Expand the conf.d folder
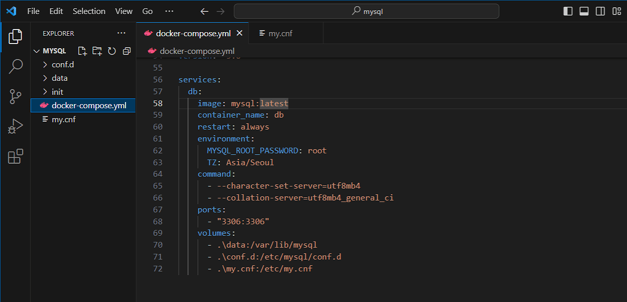The width and height of the screenshot is (627, 302). 63,65
